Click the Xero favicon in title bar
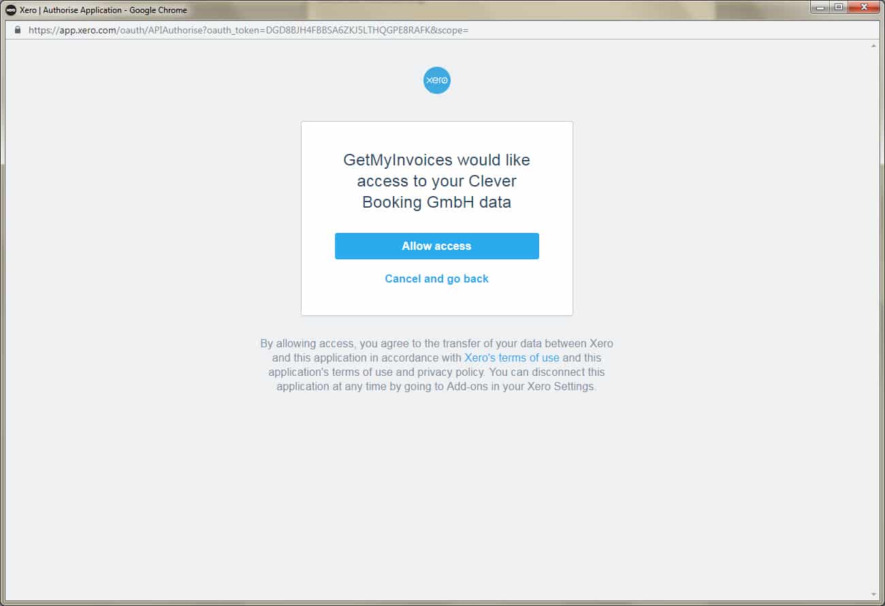This screenshot has height=606, width=885. [11, 10]
